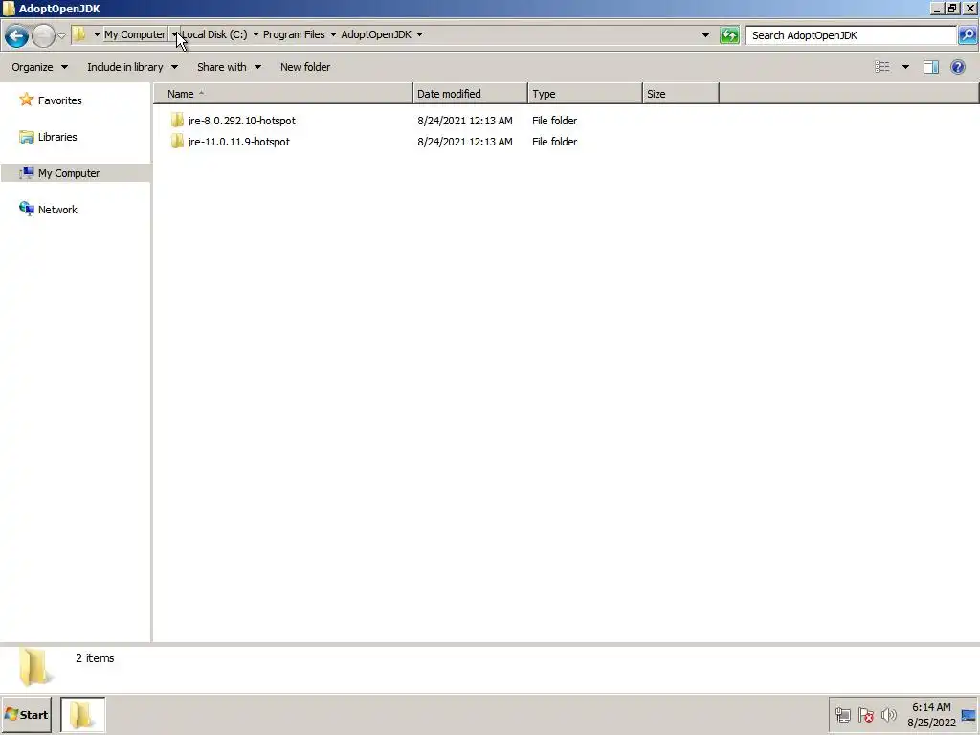Click the jre-8.0.292.10-hotspot folder icon
980x735 pixels.
[177, 120]
